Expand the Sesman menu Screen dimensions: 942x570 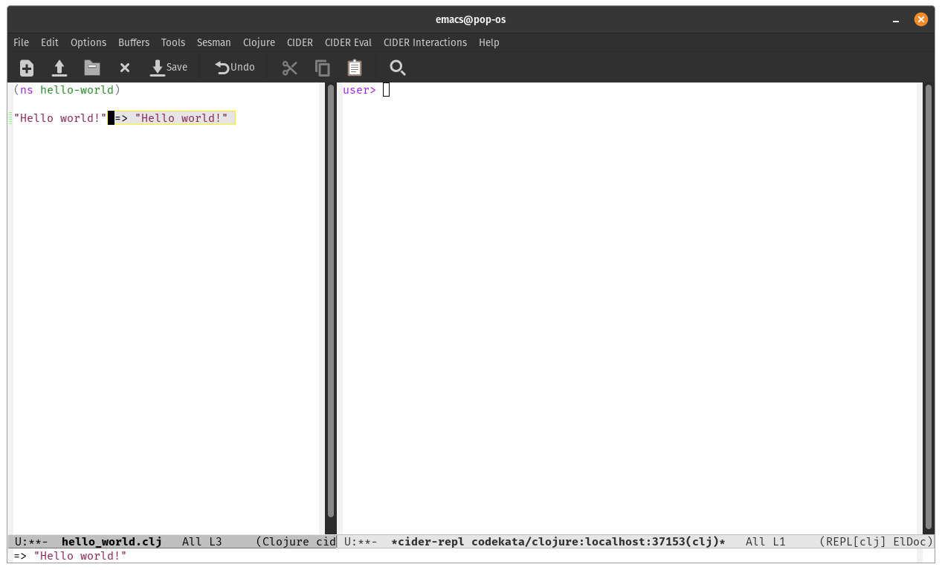coord(213,42)
